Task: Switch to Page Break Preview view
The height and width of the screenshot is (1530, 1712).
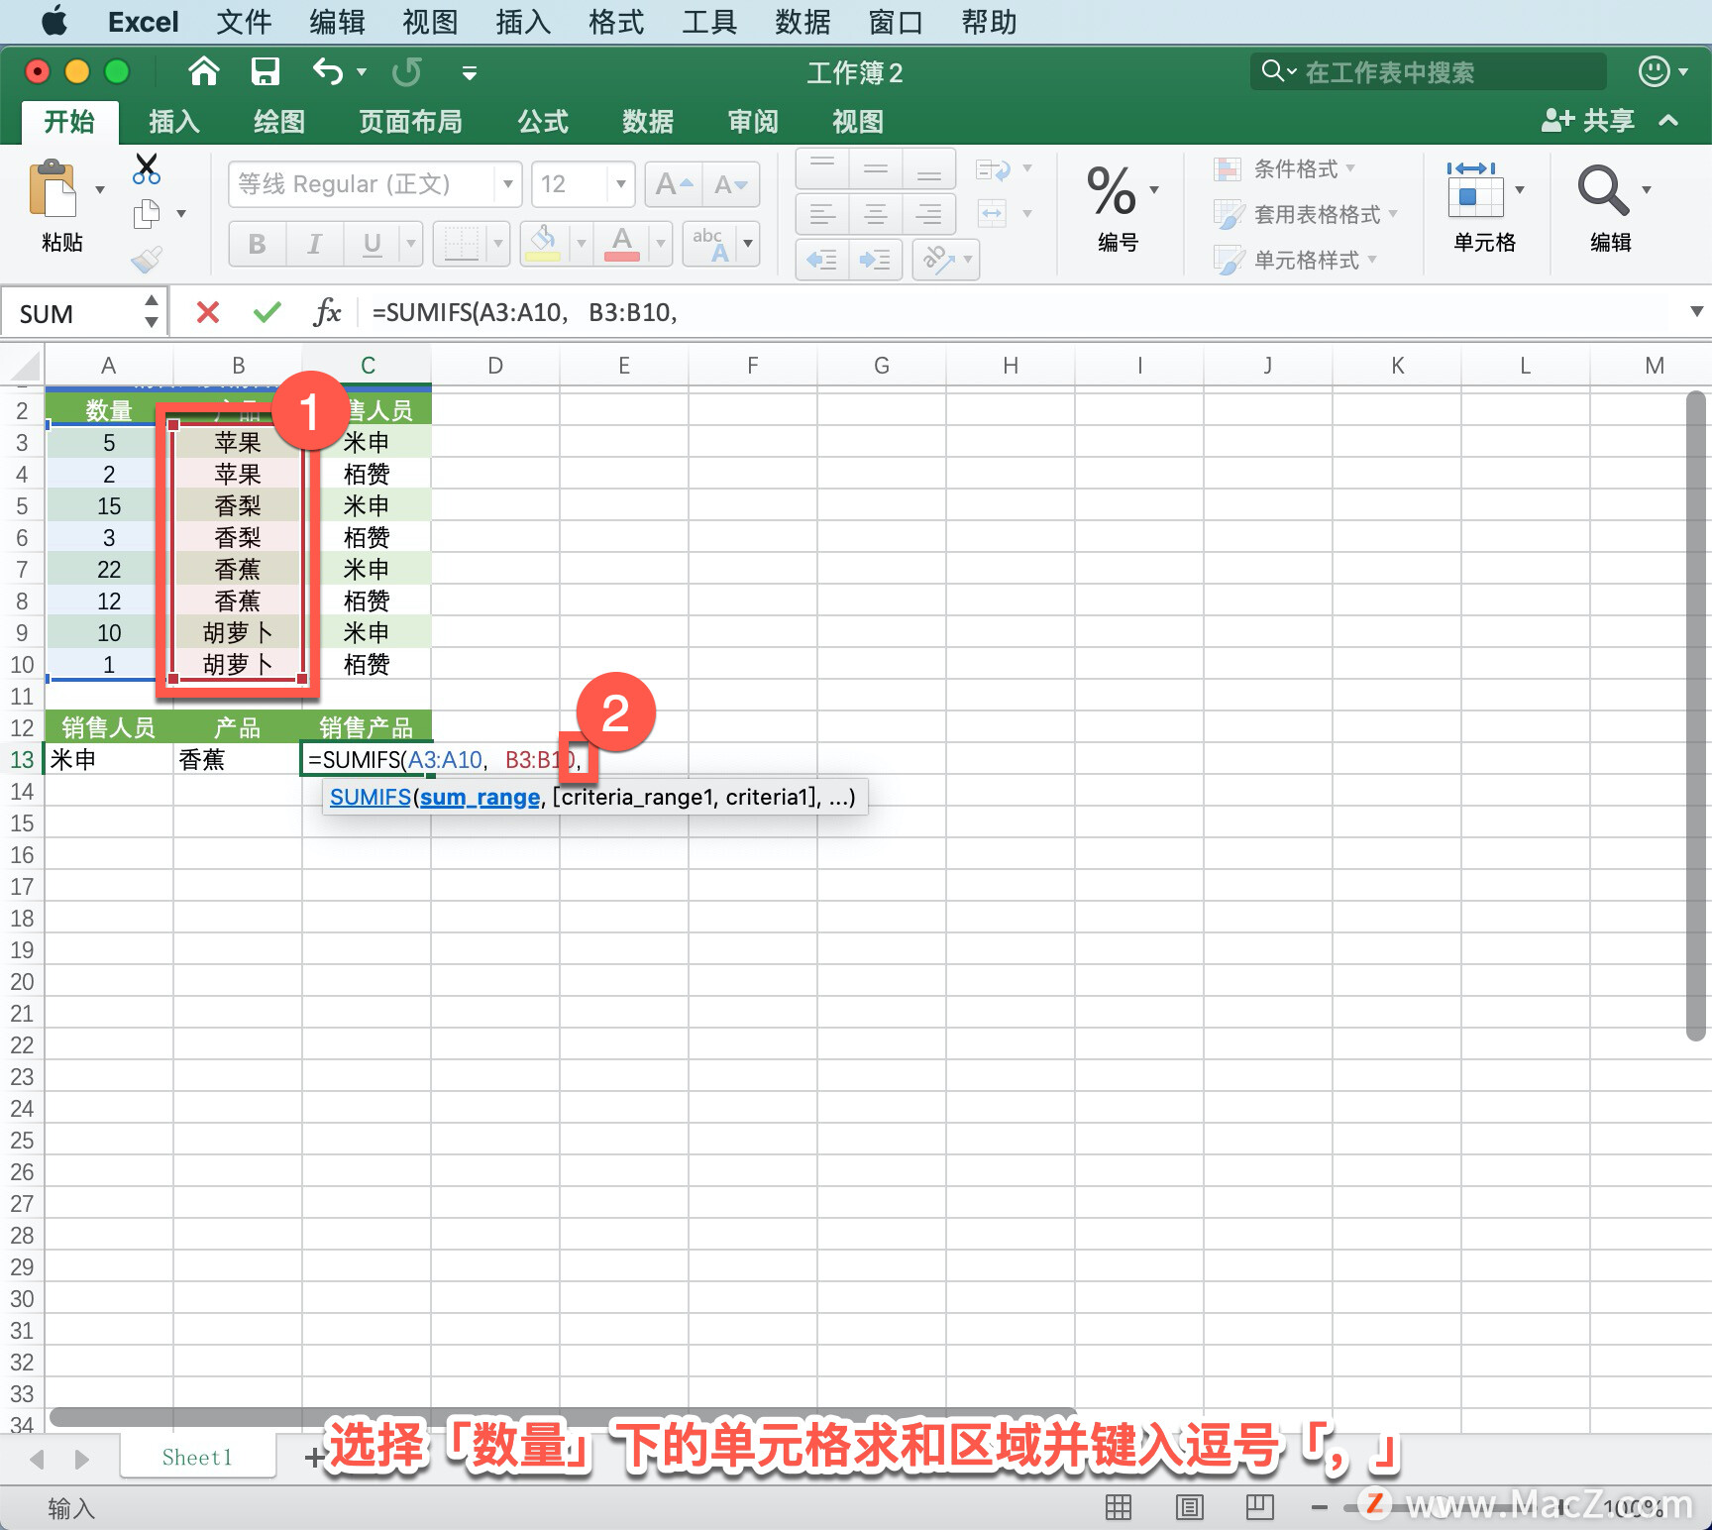Action: 1260,1507
